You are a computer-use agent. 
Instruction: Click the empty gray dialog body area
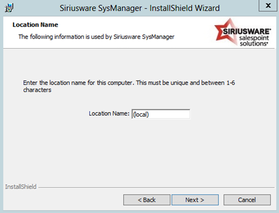[140, 153]
